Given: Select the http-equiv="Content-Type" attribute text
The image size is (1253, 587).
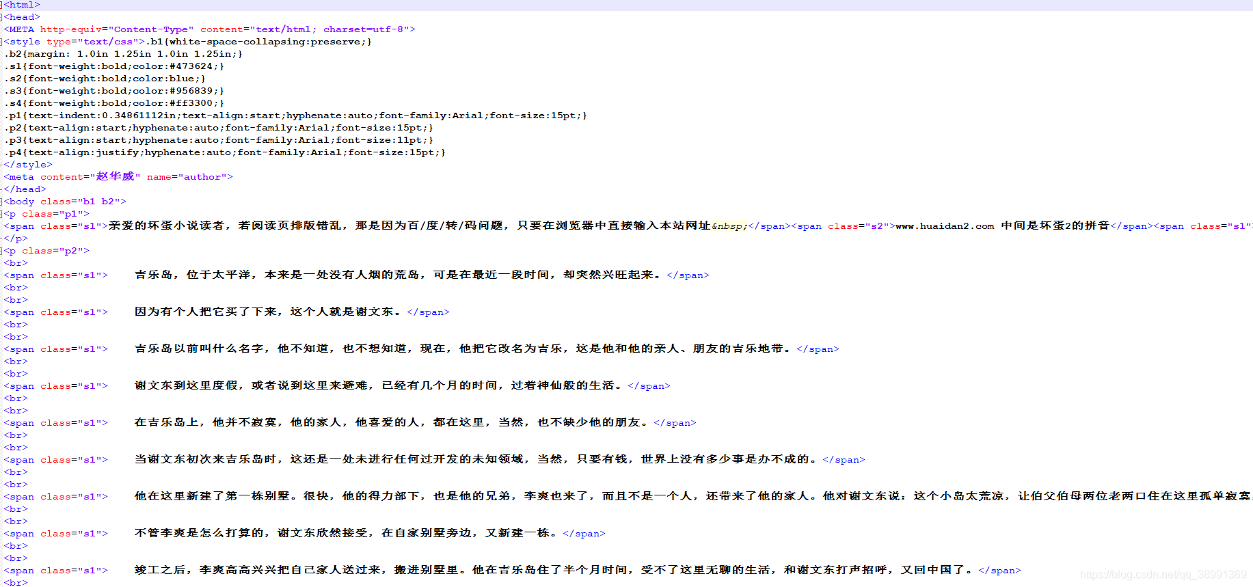Looking at the screenshot, I should click(117, 29).
